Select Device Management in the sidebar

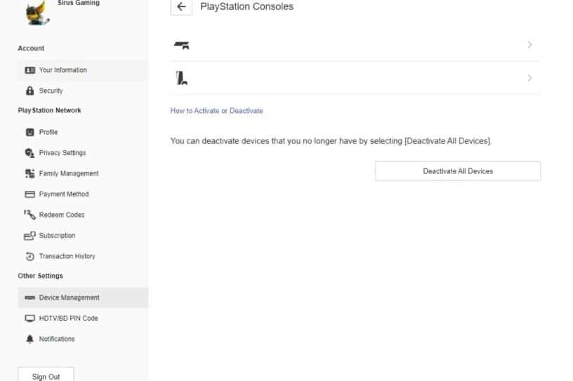pos(83,298)
